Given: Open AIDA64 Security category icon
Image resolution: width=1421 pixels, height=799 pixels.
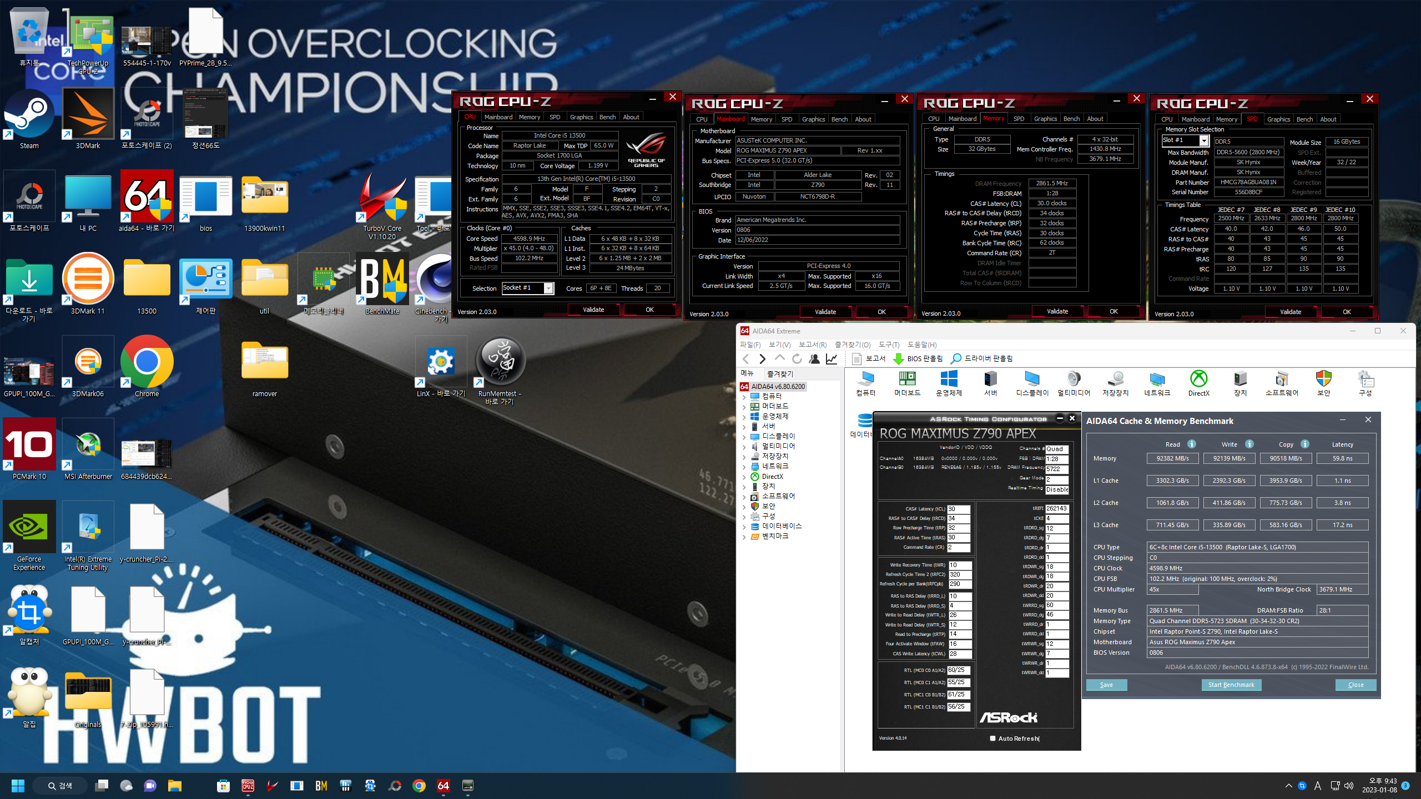Looking at the screenshot, I should pyautogui.click(x=1323, y=383).
